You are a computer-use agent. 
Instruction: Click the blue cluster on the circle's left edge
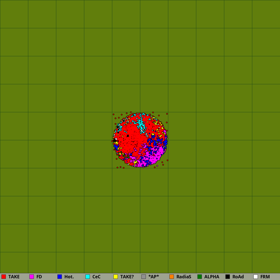(116, 146)
